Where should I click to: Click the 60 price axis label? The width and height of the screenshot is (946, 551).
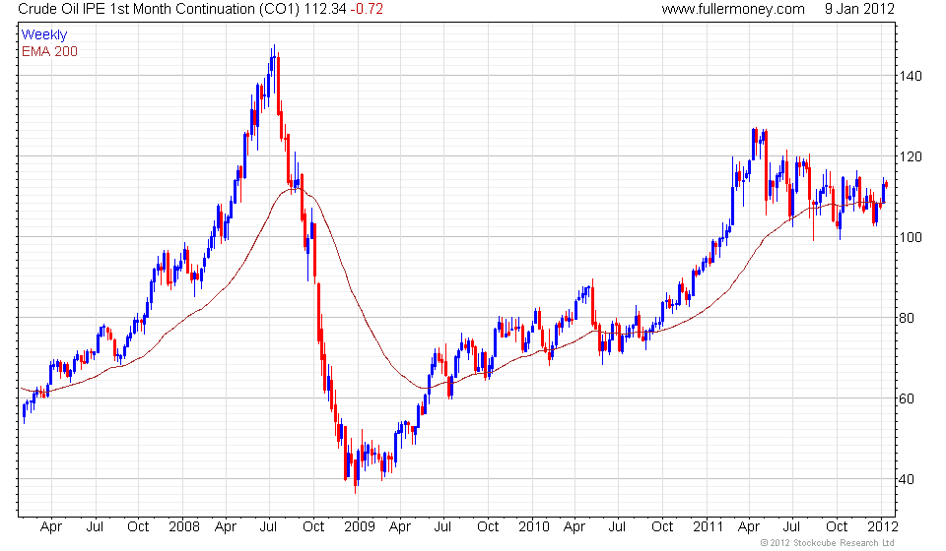tap(907, 398)
